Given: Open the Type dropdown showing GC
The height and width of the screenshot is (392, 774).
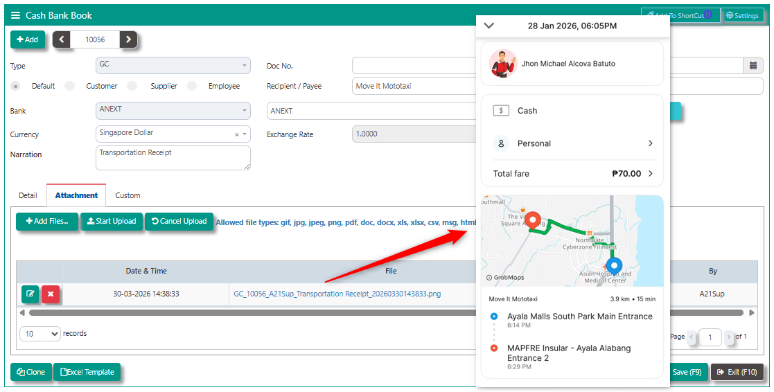Looking at the screenshot, I should point(173,65).
